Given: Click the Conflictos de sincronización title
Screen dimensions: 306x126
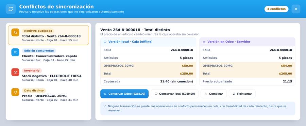Looking at the screenshot, I should coord(56,7).
